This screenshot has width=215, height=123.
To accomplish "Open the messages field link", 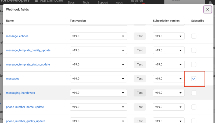I will tap(13, 79).
